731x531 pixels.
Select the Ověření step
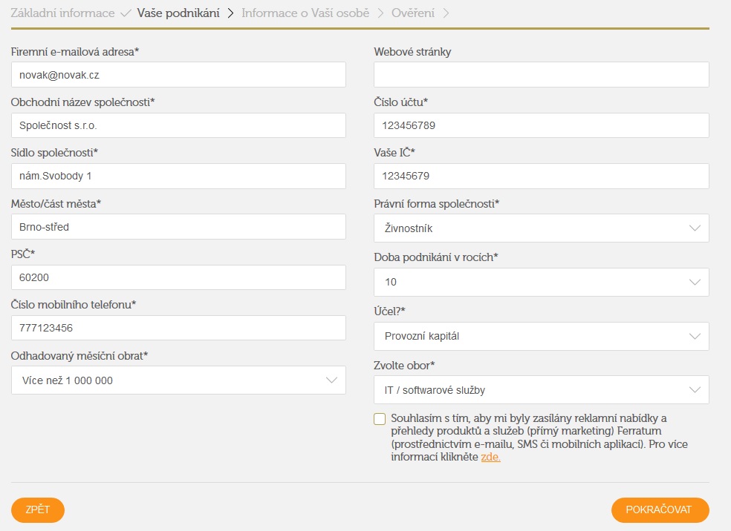pos(413,13)
